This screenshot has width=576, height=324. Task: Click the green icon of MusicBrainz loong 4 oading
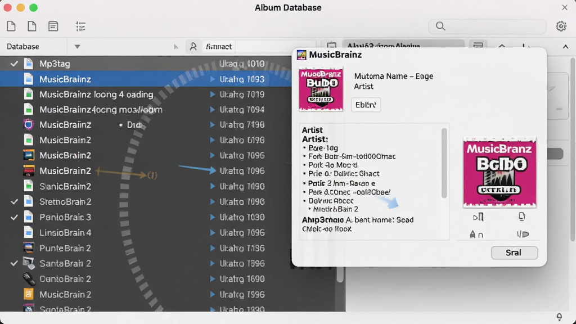pyautogui.click(x=28, y=94)
